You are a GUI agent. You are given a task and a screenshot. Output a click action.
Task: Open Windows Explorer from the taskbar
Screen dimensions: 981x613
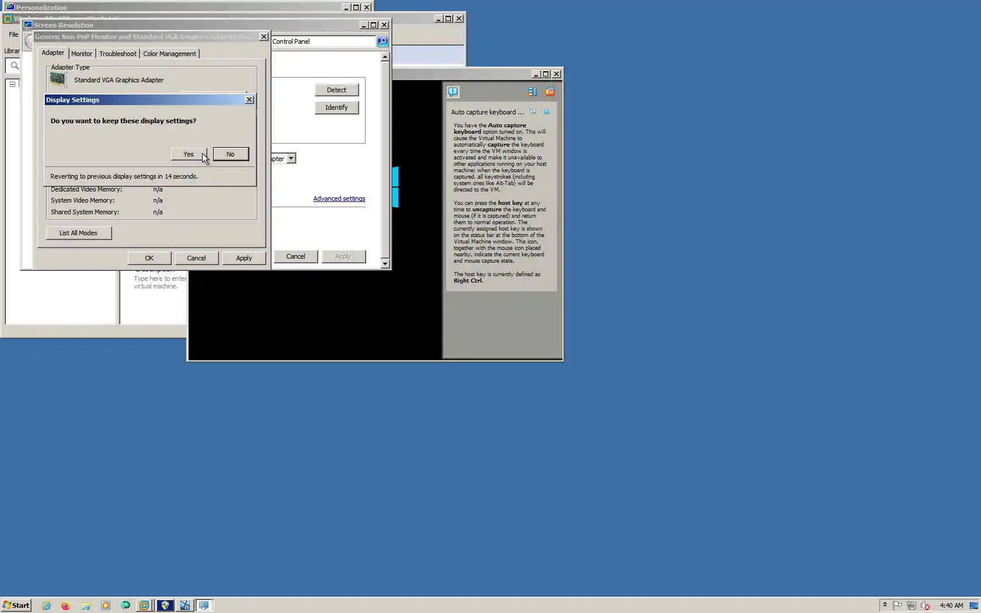pos(86,605)
